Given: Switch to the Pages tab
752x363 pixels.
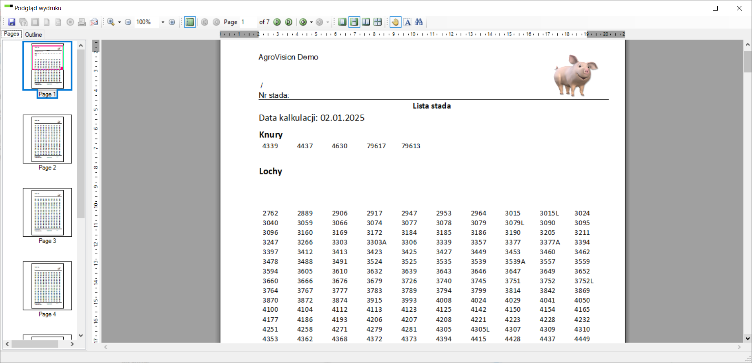Looking at the screenshot, I should 11,34.
